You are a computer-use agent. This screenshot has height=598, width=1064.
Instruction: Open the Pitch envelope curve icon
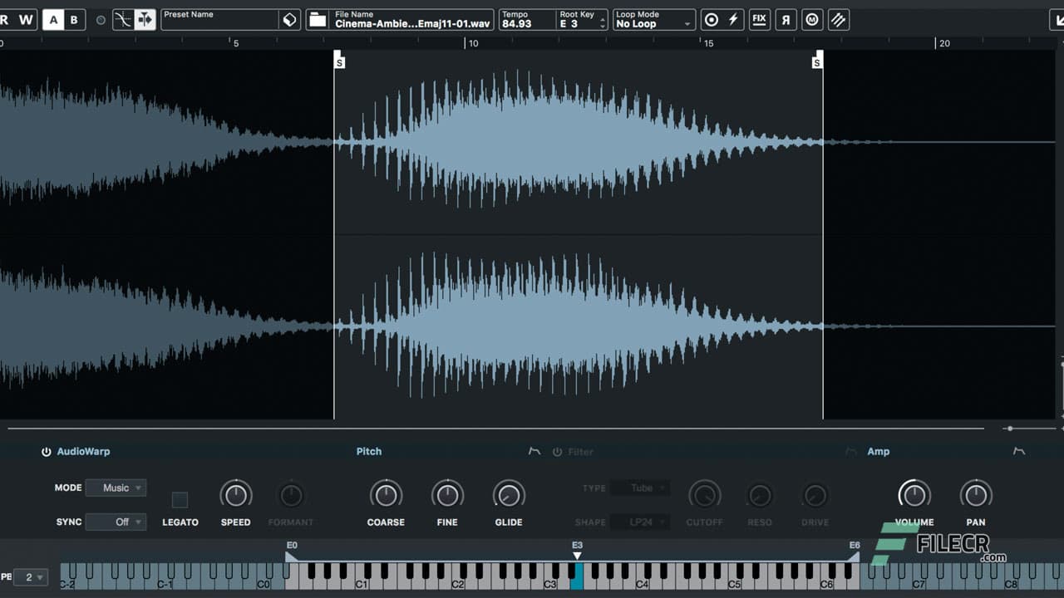point(534,451)
